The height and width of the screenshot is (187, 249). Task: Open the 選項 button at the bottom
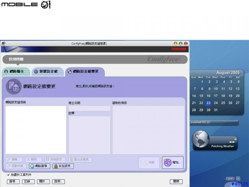pos(13,182)
